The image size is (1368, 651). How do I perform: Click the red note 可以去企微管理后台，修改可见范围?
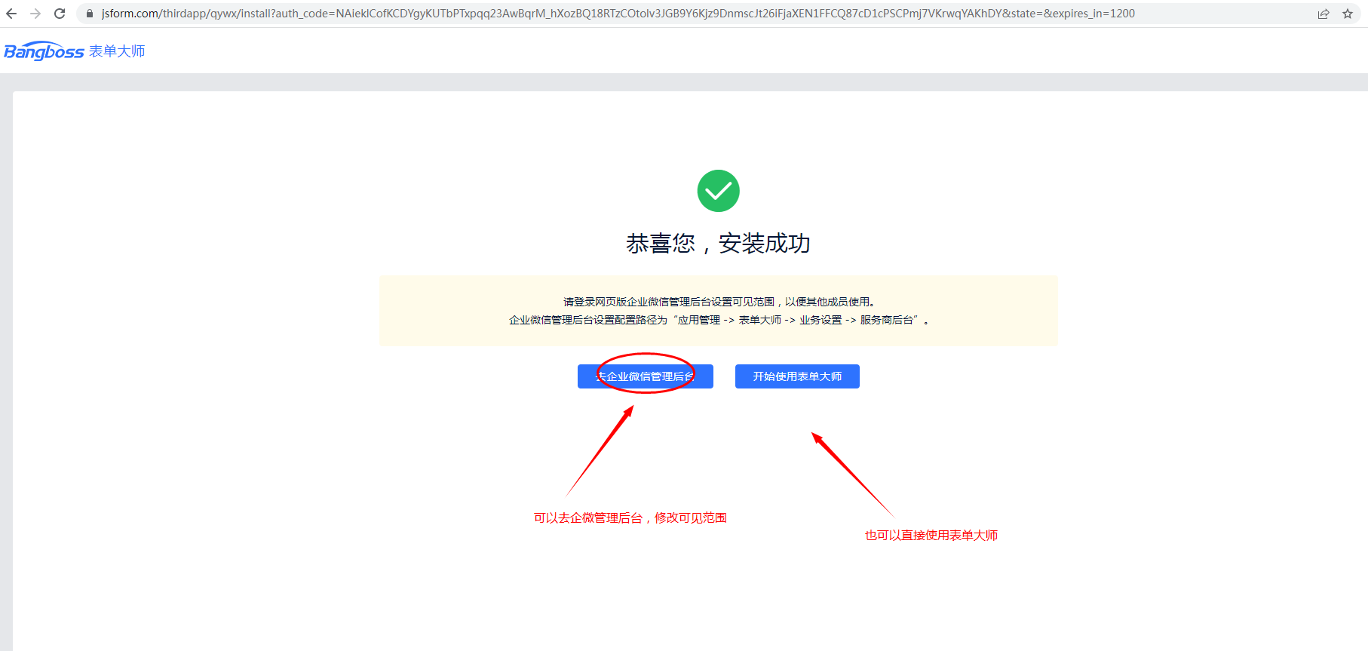(630, 518)
